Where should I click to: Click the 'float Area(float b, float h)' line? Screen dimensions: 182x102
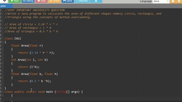pyautogui.click(x=34, y=74)
